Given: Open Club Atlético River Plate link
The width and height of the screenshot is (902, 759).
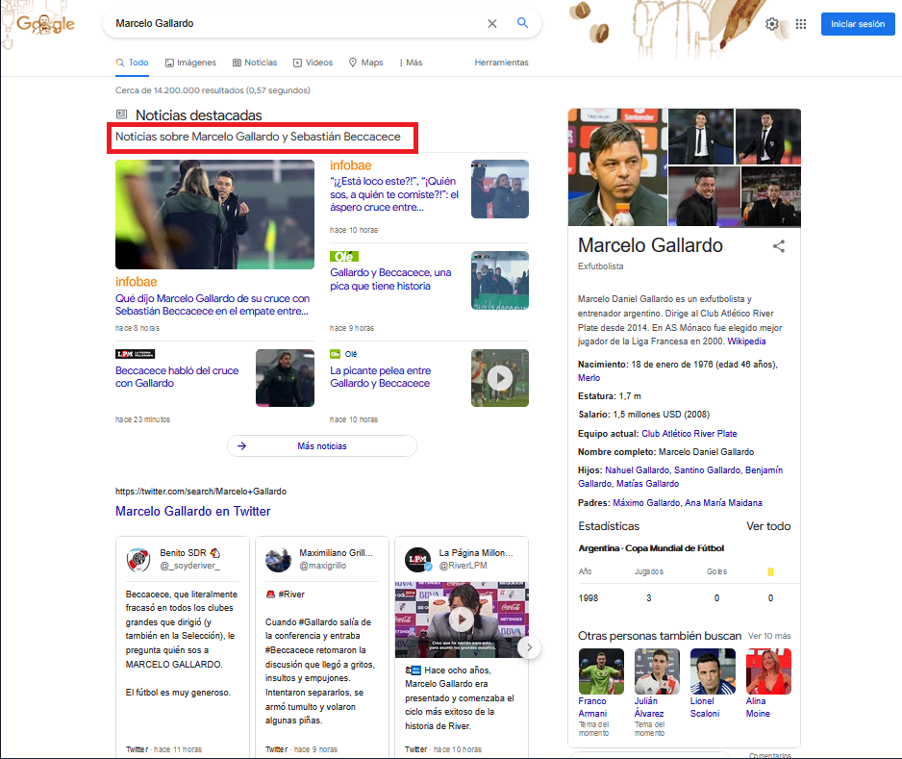Looking at the screenshot, I should point(689,433).
